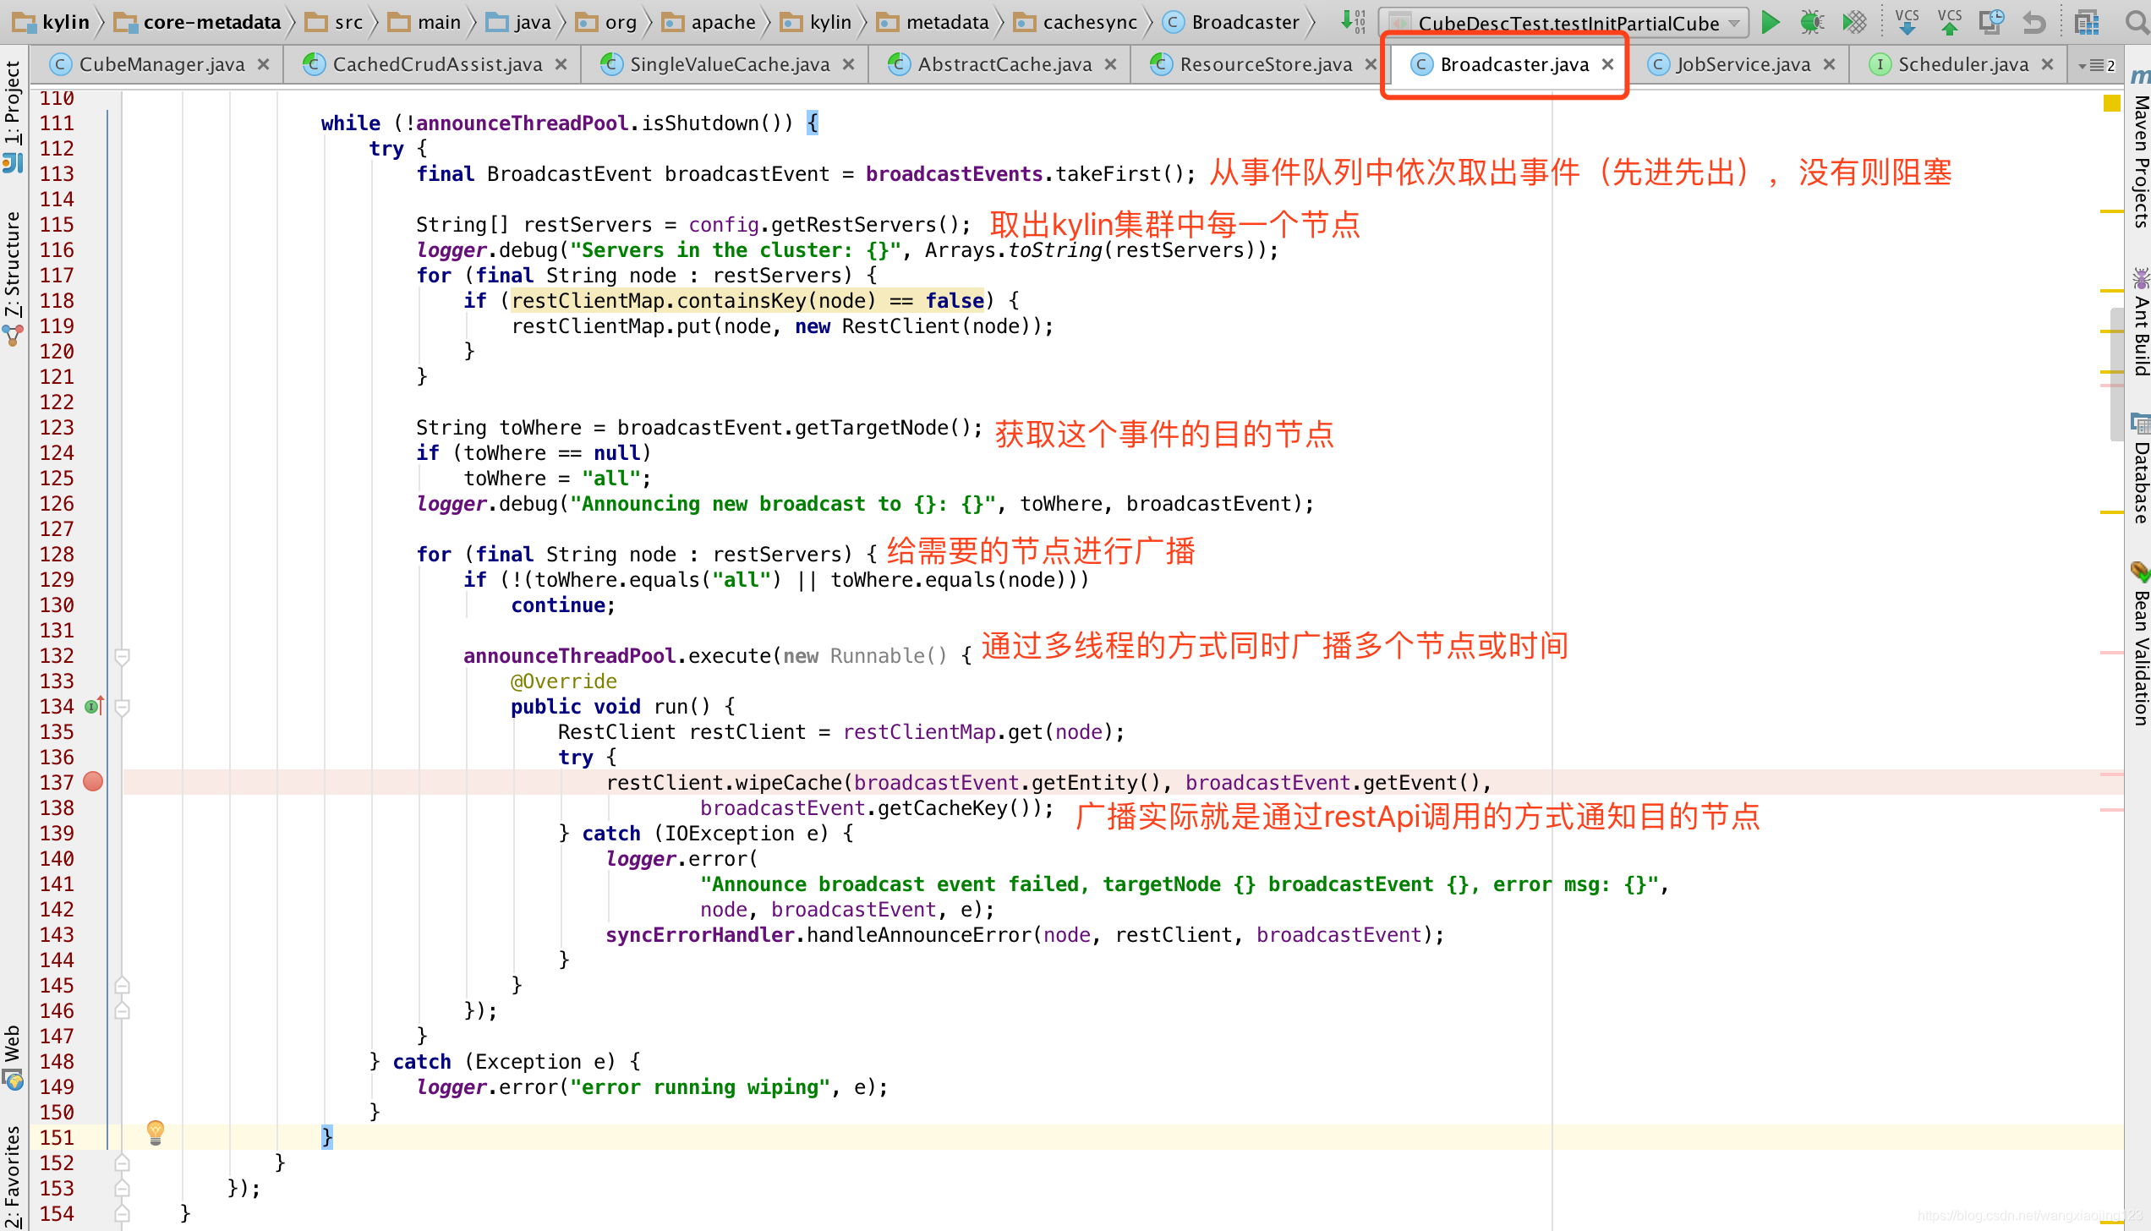This screenshot has width=2151, height=1231.
Task: Collapse the fold end marker at line 153
Action: 122,1188
